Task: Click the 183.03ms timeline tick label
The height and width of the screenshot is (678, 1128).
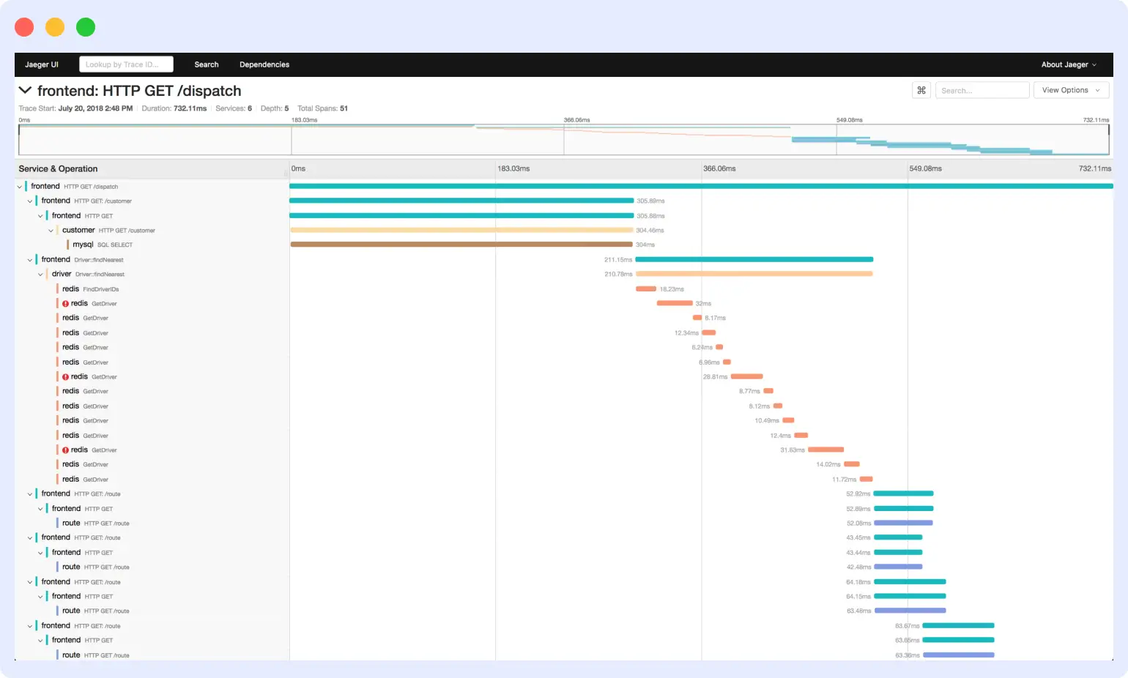Action: [513, 168]
